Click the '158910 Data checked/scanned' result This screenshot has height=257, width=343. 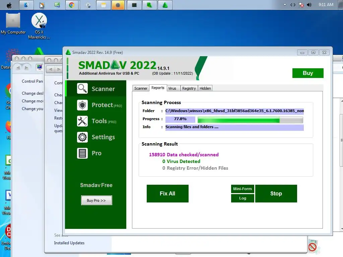click(184, 155)
